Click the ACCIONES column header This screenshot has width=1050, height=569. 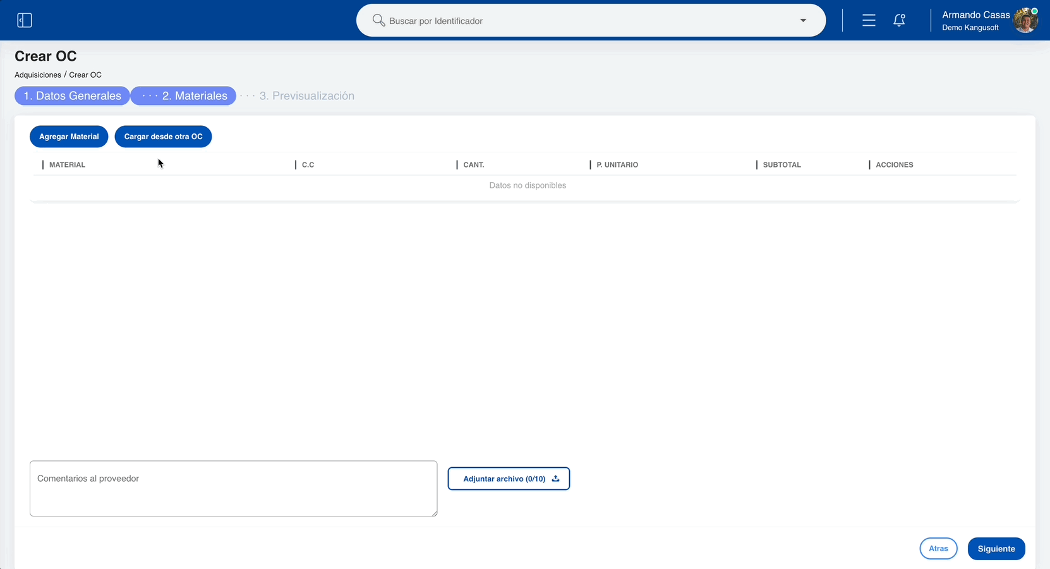point(894,164)
